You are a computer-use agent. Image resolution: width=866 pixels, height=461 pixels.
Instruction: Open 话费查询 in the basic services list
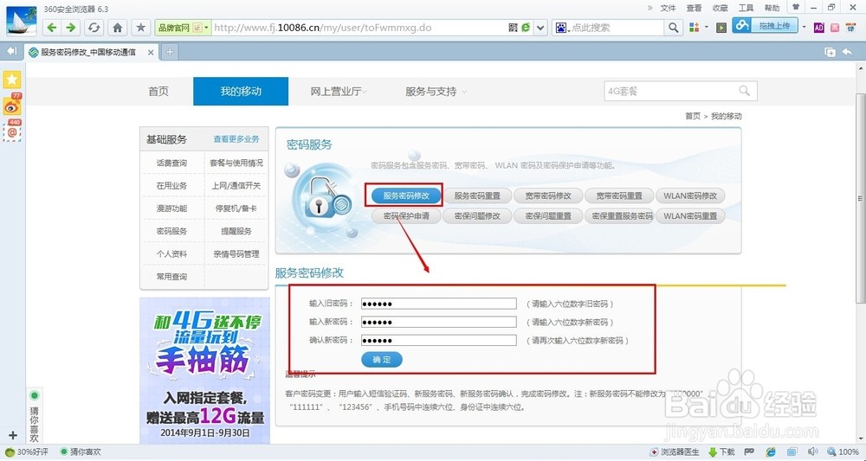click(171, 163)
